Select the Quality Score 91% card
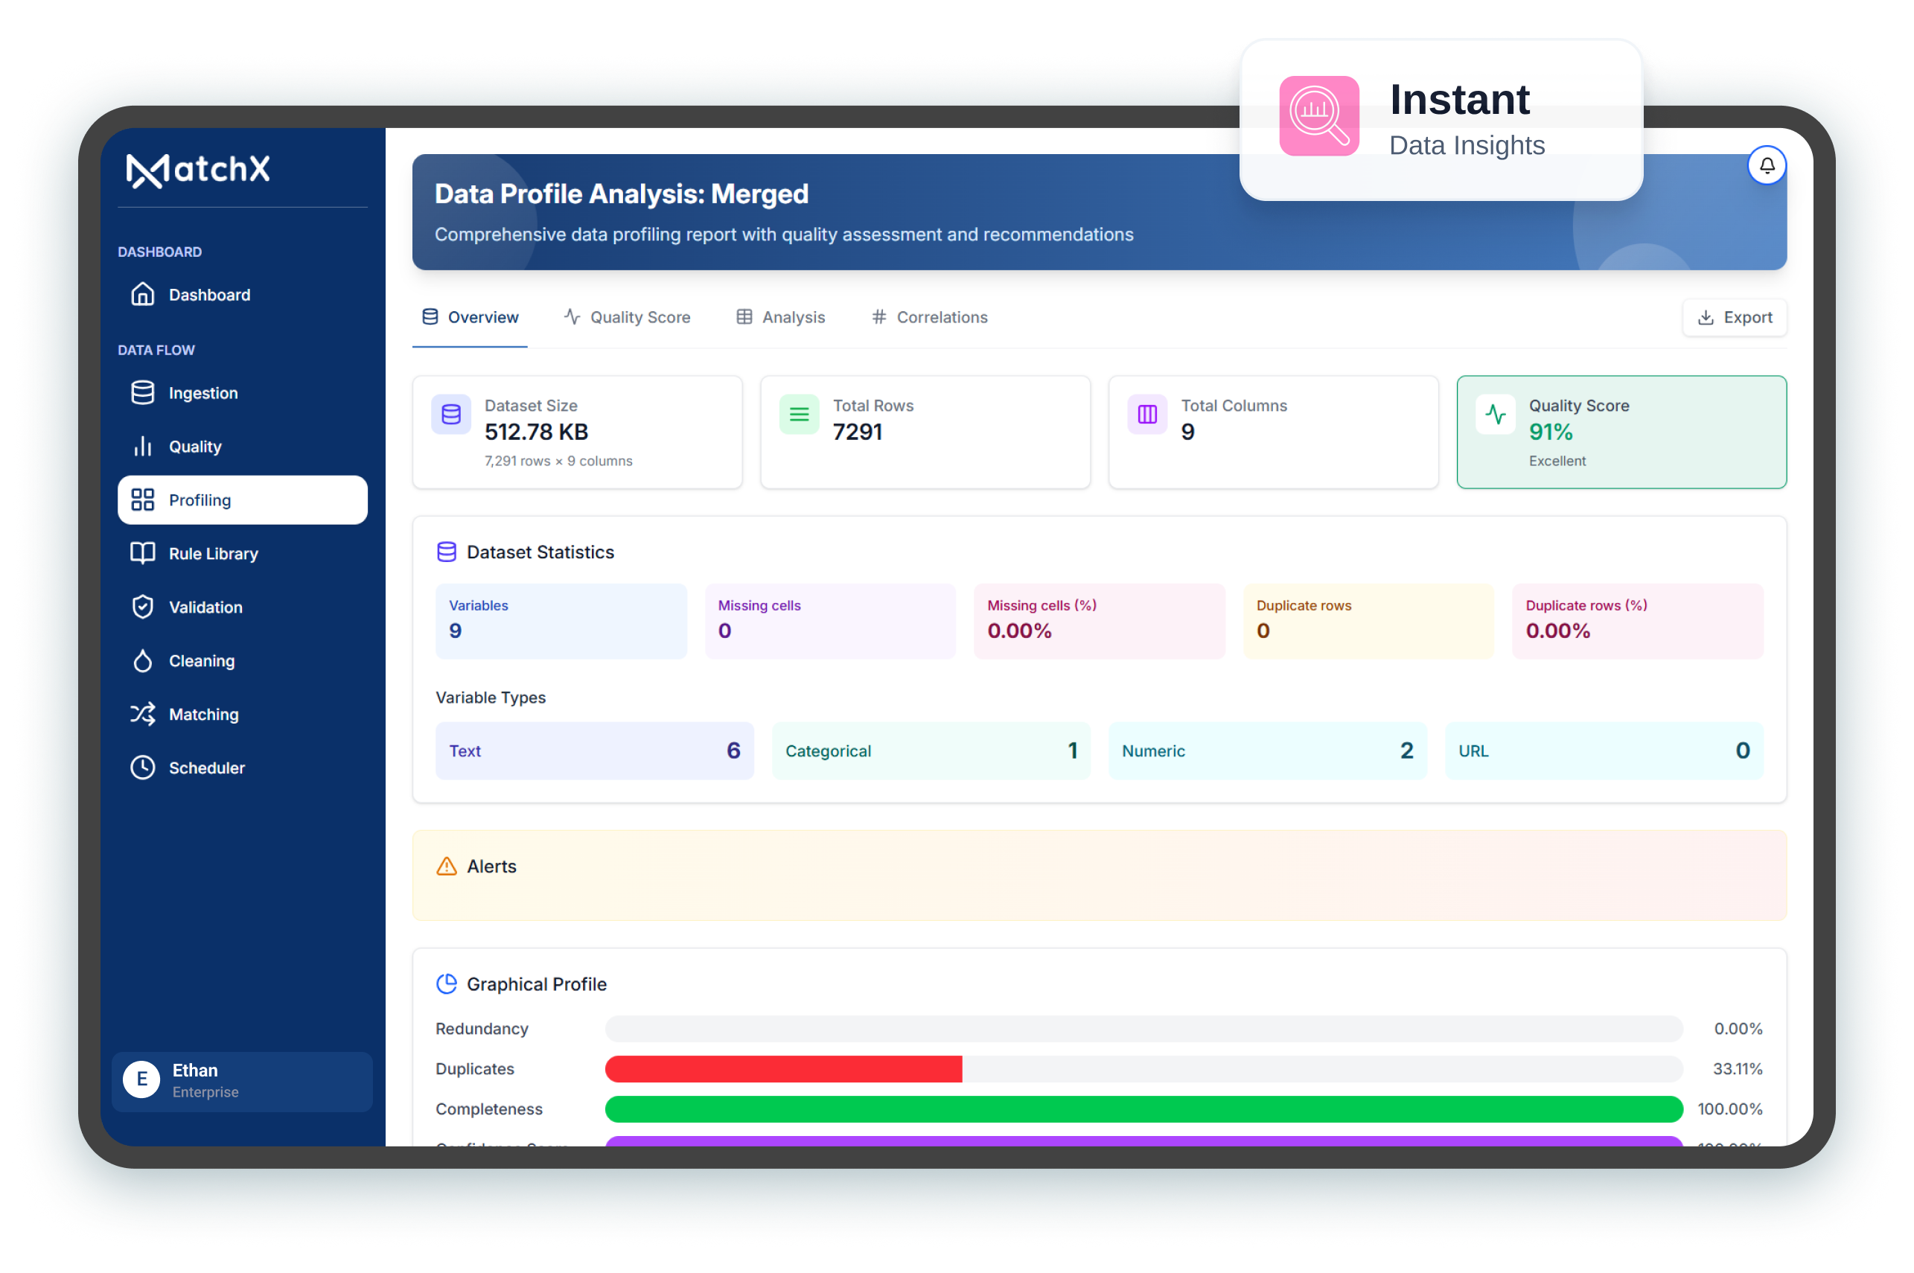Image resolution: width=1914 pixels, height=1273 pixels. click(1620, 432)
